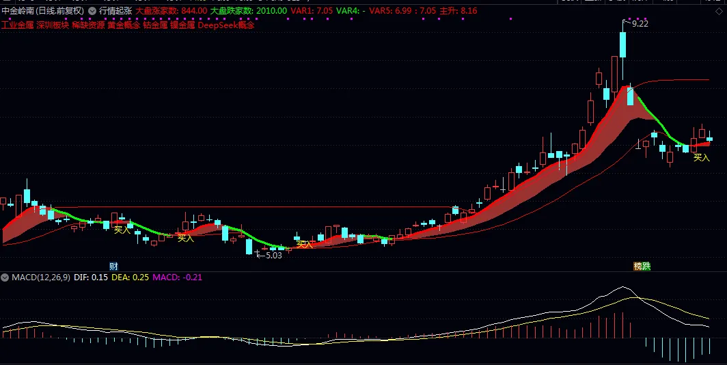Click the 买入 signal left of 5.03 low
The image size is (727, 365).
coord(185,239)
